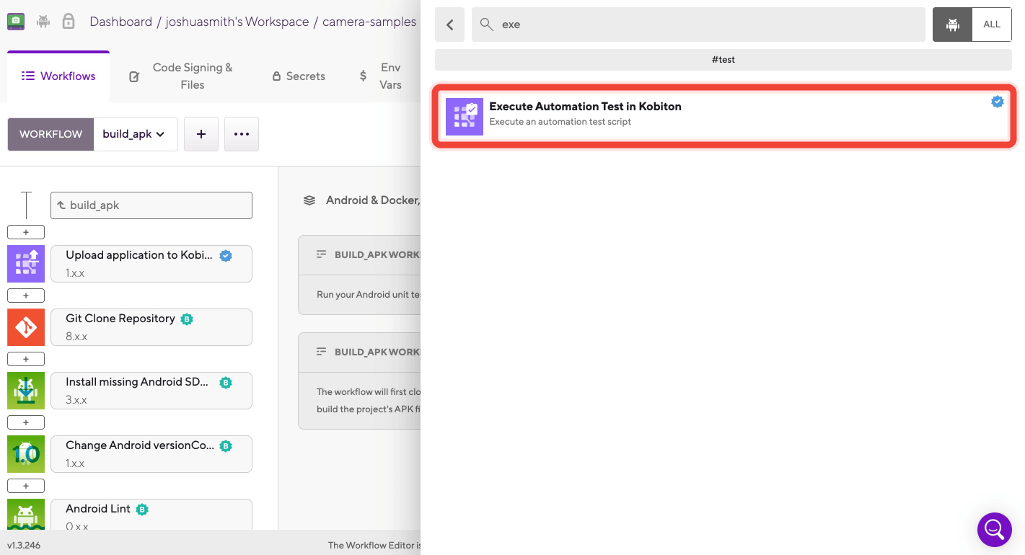This screenshot has height=555, width=1025.
Task: Go back with the step panel chevron
Action: point(450,25)
